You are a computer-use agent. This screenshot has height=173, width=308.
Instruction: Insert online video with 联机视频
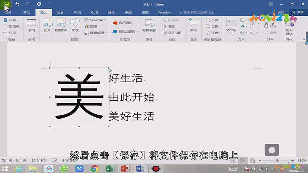149,25
